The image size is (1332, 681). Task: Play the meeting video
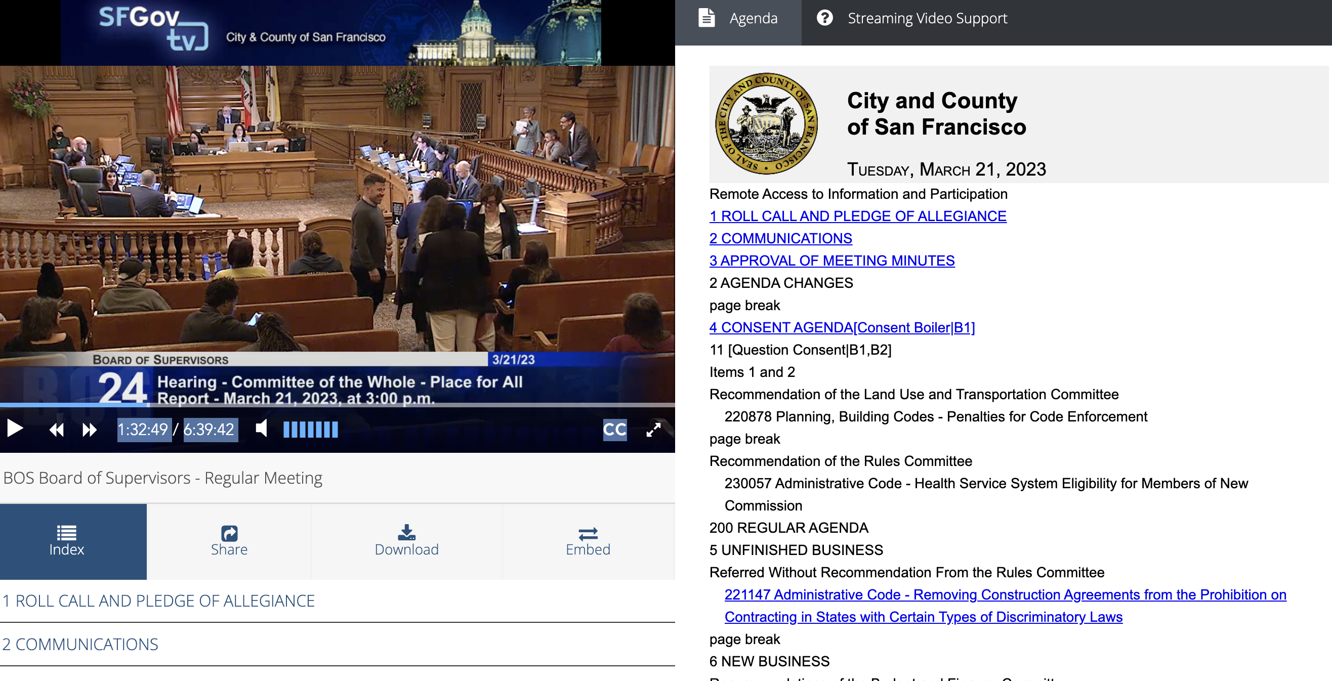[x=15, y=429]
